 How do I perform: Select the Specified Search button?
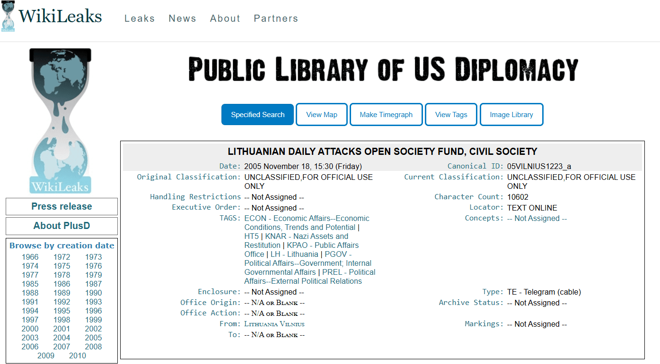coord(258,115)
